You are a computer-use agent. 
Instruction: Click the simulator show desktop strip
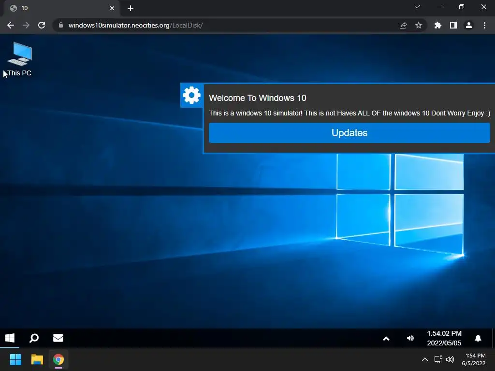coord(493,338)
